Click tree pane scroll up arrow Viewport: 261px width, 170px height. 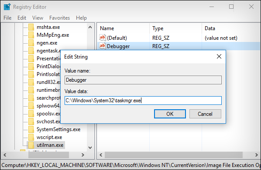click(90, 27)
